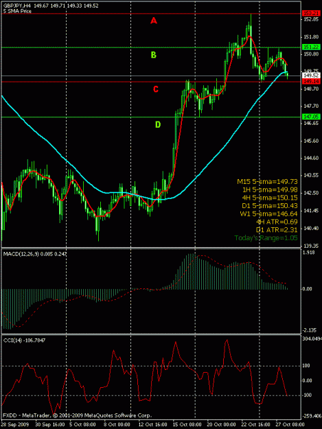Select the green 147.05 price level tag
This screenshot has width=322, height=429.
coord(311,117)
